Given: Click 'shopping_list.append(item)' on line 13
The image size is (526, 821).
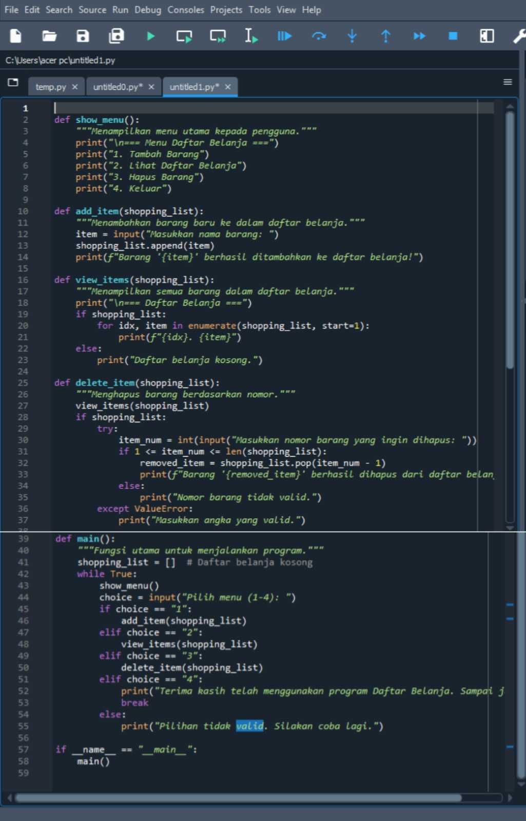Looking at the screenshot, I should 145,245.
